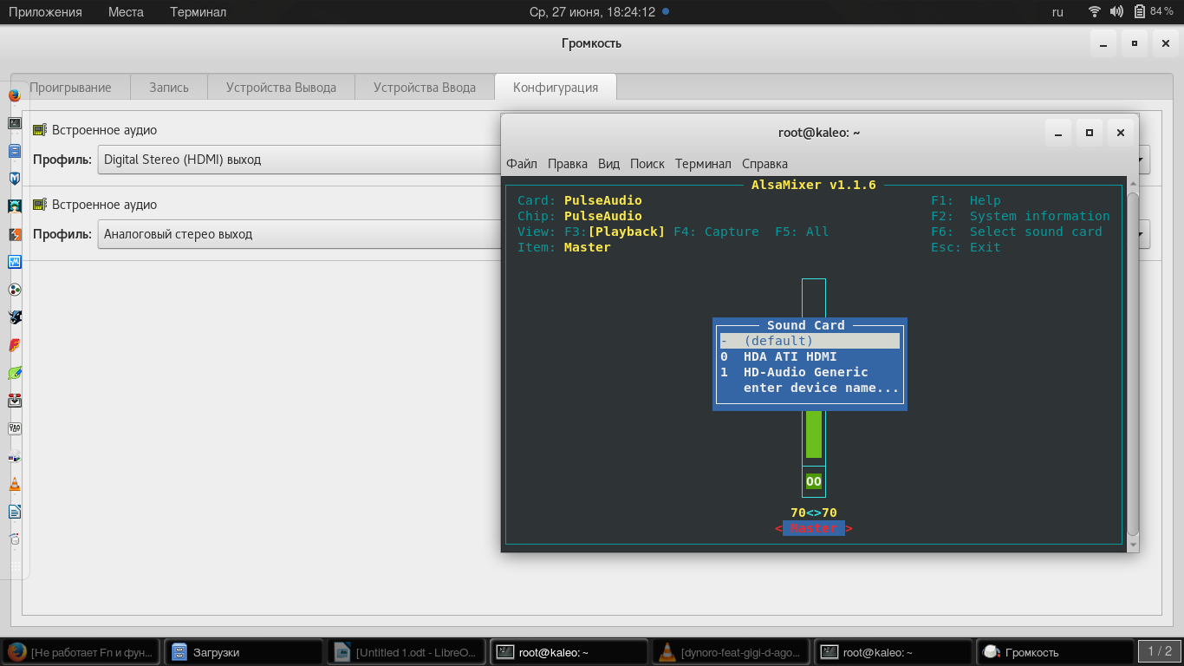The height and width of the screenshot is (666, 1184).
Task: Click the Master volume bar in AlsaMixer
Action: click(813, 434)
